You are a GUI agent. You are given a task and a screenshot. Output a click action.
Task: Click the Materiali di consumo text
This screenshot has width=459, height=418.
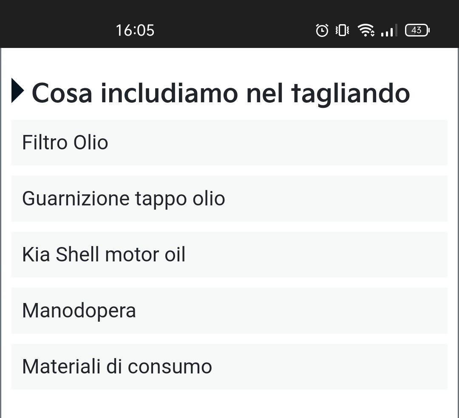click(x=117, y=367)
